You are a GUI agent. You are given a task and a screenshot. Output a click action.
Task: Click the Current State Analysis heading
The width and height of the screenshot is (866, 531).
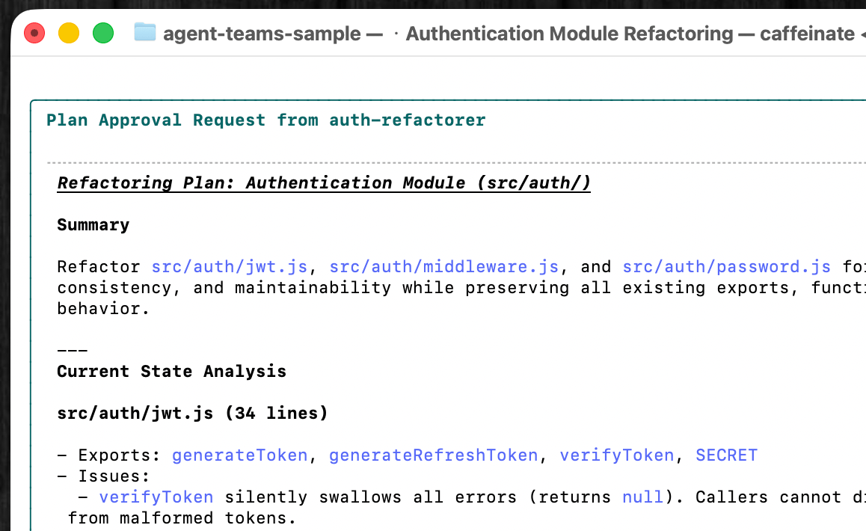[x=171, y=371]
